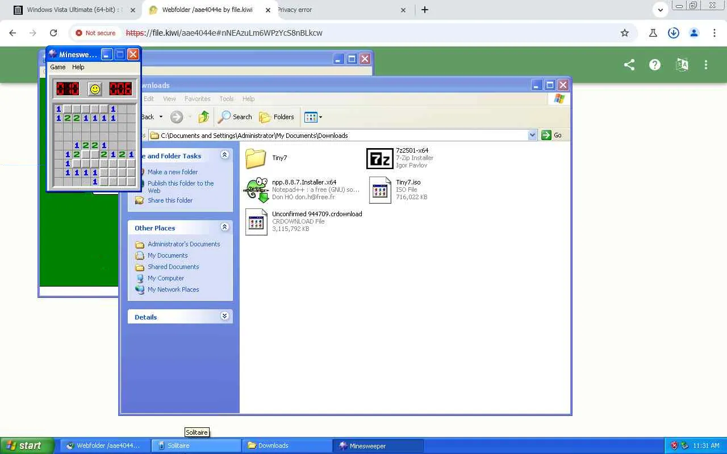This screenshot has height=454, width=727.
Task: Collapse the Other Places panel
Action: (224, 227)
